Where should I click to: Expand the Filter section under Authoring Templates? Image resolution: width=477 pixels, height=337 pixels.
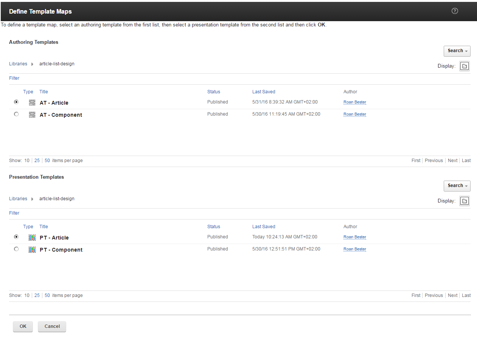coord(14,78)
